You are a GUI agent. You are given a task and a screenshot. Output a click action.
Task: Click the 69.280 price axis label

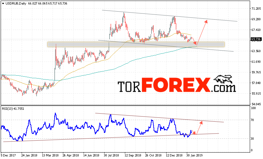[256, 19]
